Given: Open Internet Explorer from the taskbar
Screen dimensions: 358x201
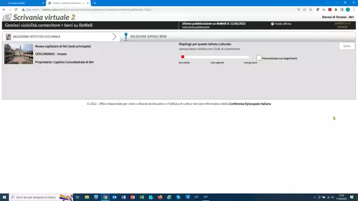Looking at the screenshot, I should coord(169,197).
